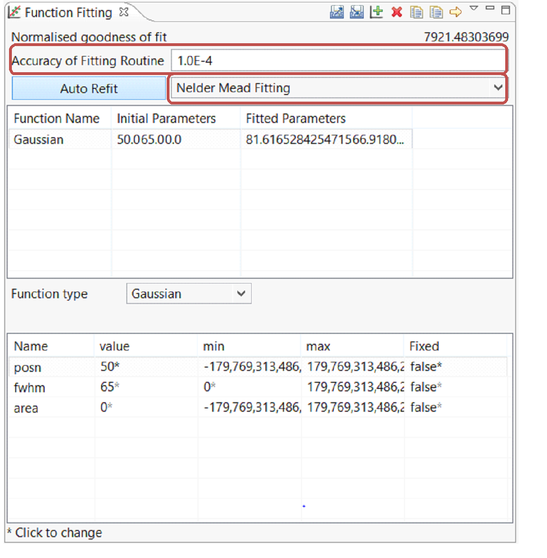Click the chart icon with downward arrow

[357, 12]
